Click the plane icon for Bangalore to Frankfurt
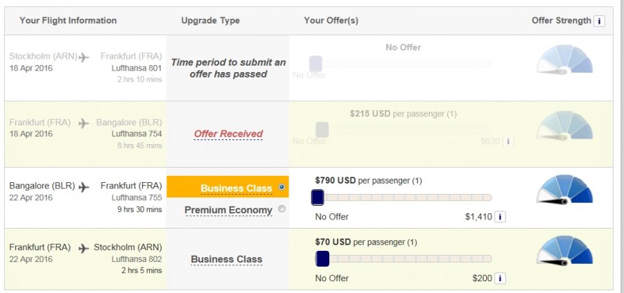Viewport: 624px width, 293px height. pos(85,186)
